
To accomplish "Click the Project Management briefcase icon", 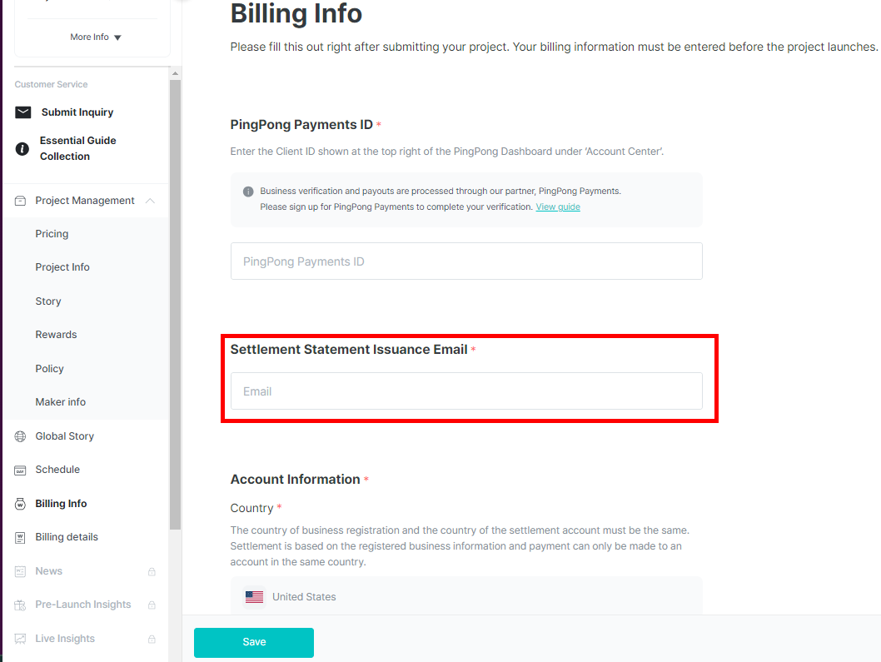I will (21, 201).
